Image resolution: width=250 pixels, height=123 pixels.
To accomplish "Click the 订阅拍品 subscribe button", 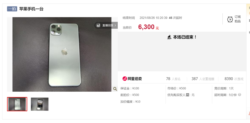I will tap(237, 19).
